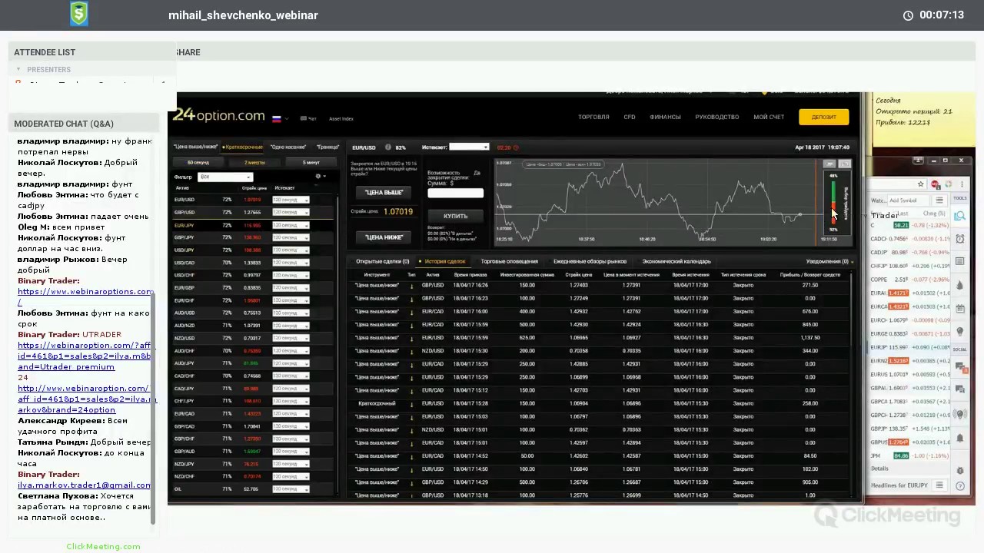
Task: Click the search tool icon in sidebar
Action: [959, 217]
